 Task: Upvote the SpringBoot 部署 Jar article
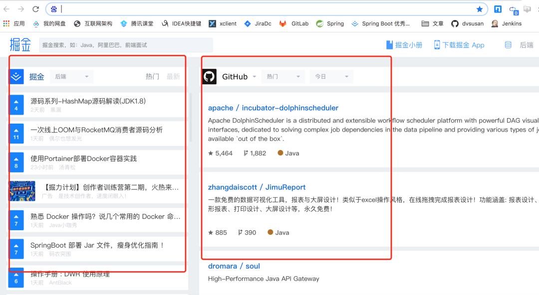(x=16, y=249)
